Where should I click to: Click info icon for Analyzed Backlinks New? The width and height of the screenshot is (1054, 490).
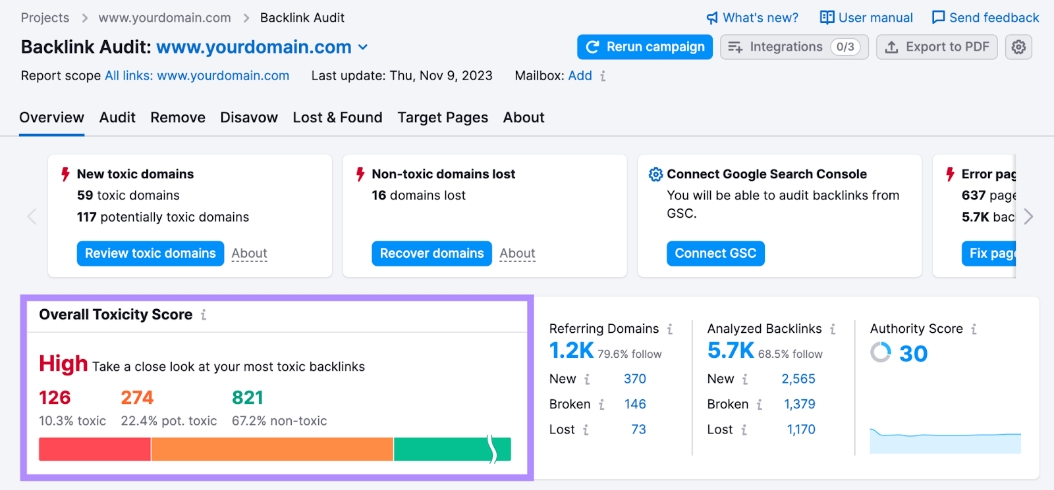(745, 380)
